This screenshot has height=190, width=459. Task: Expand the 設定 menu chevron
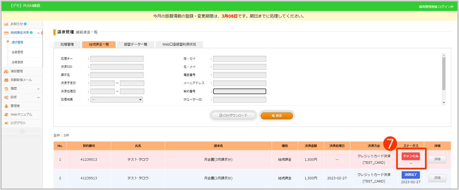click(x=38, y=97)
